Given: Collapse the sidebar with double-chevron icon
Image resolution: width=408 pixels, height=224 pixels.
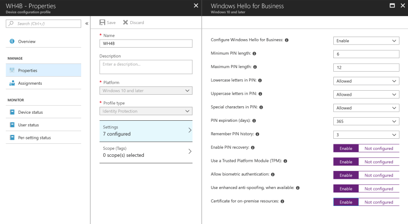Looking at the screenshot, I should coord(87,24).
